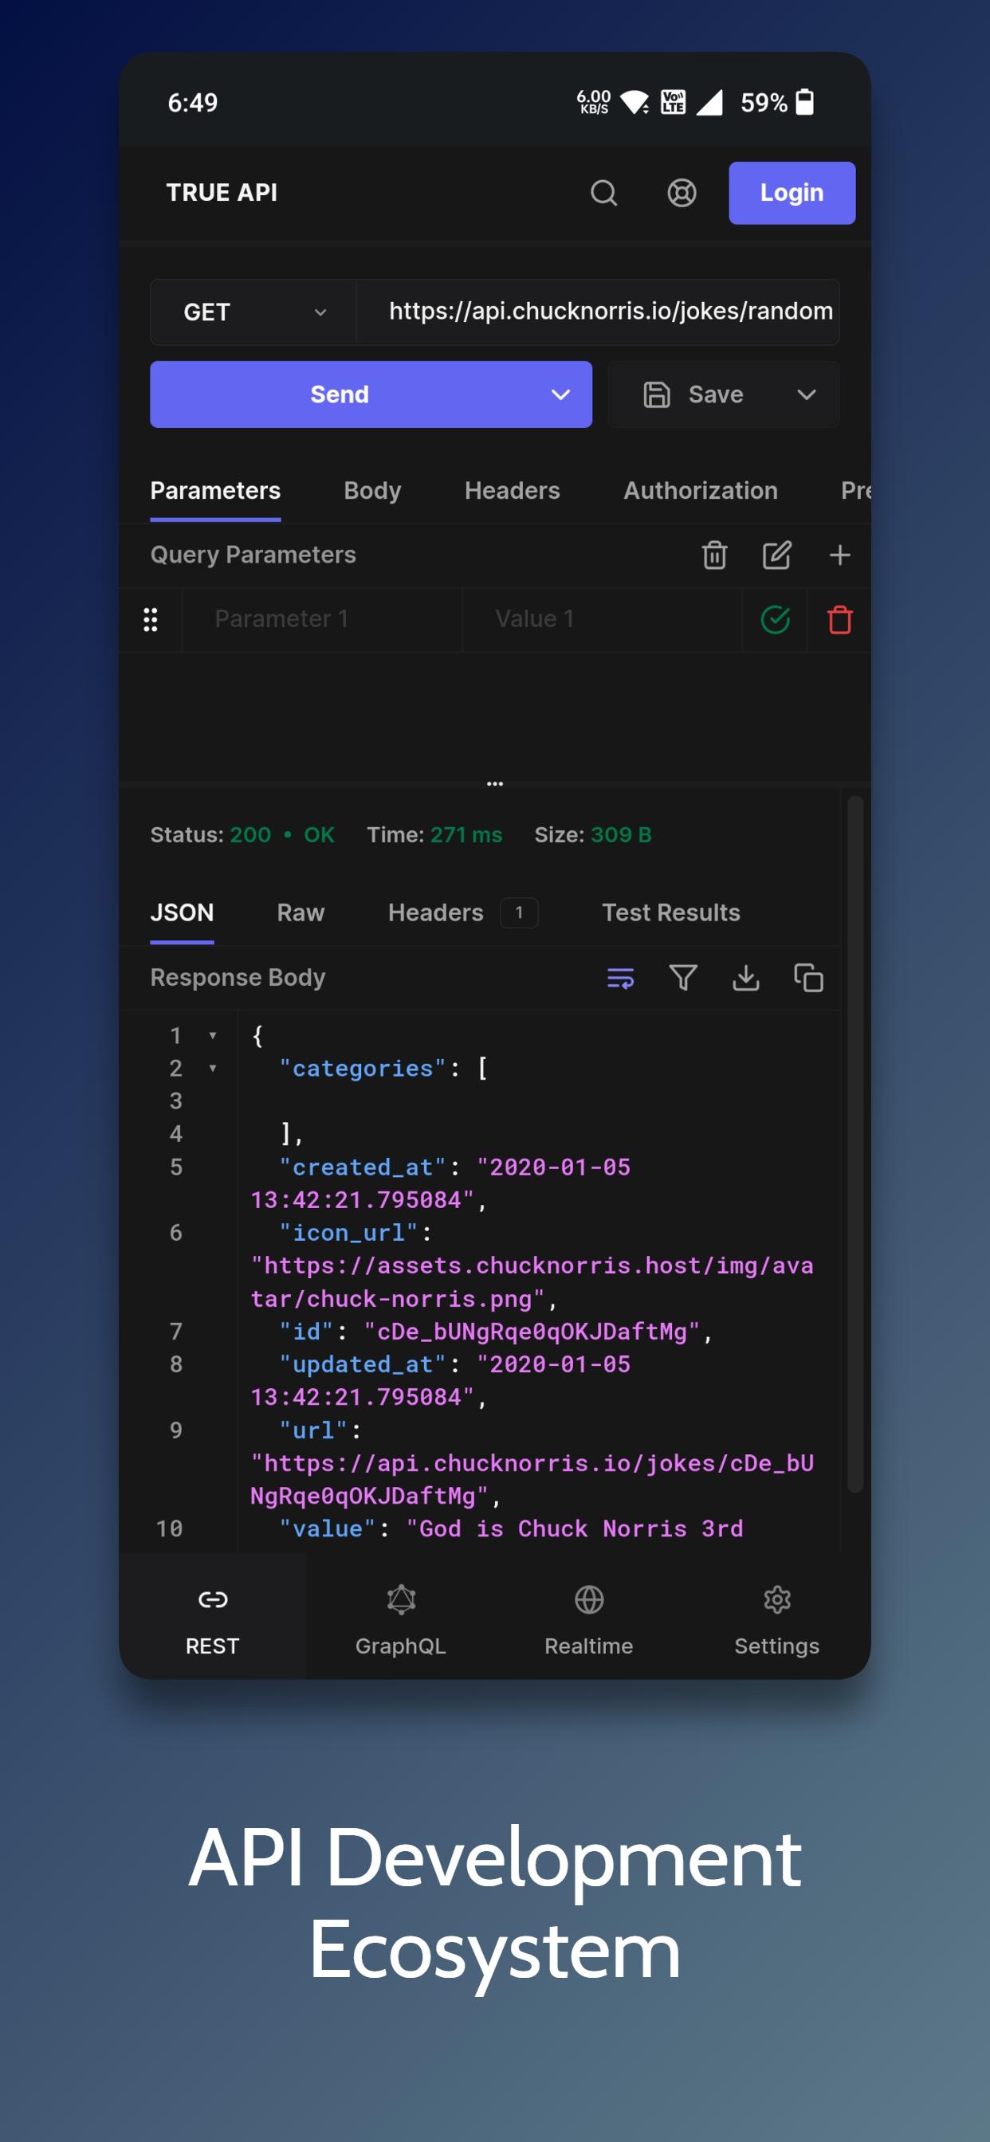This screenshot has height=2142, width=990.
Task: Switch to the Authorization tab
Action: point(701,491)
